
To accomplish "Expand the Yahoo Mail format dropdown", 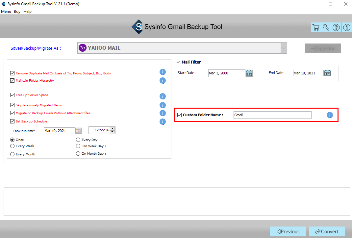I will 284,48.
